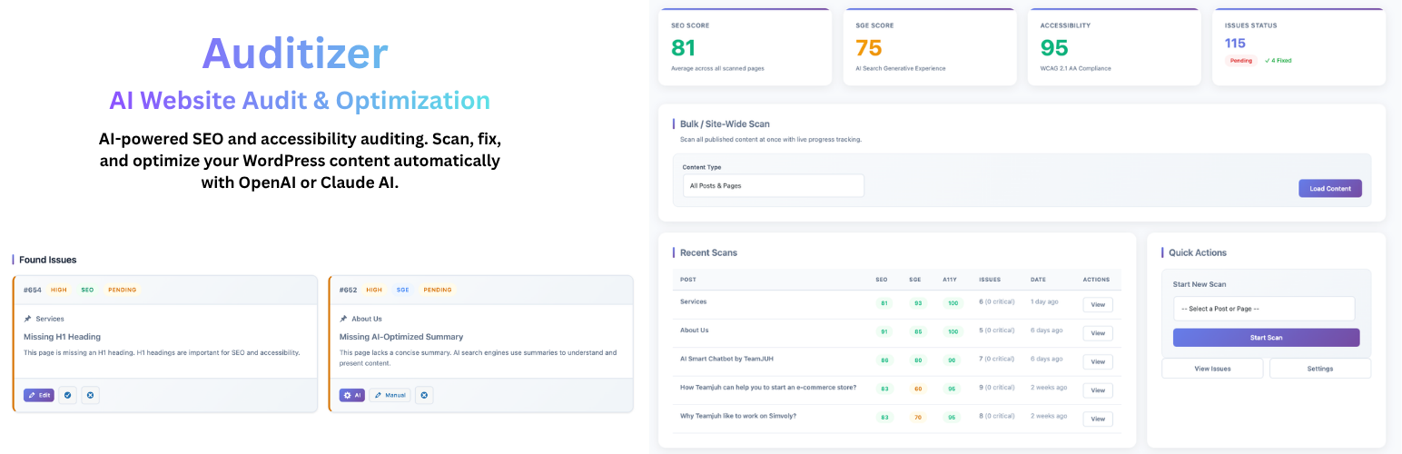Mark issue #654 as fixed with checkmark icon
Screen dimensions: 1402x454
tap(67, 395)
